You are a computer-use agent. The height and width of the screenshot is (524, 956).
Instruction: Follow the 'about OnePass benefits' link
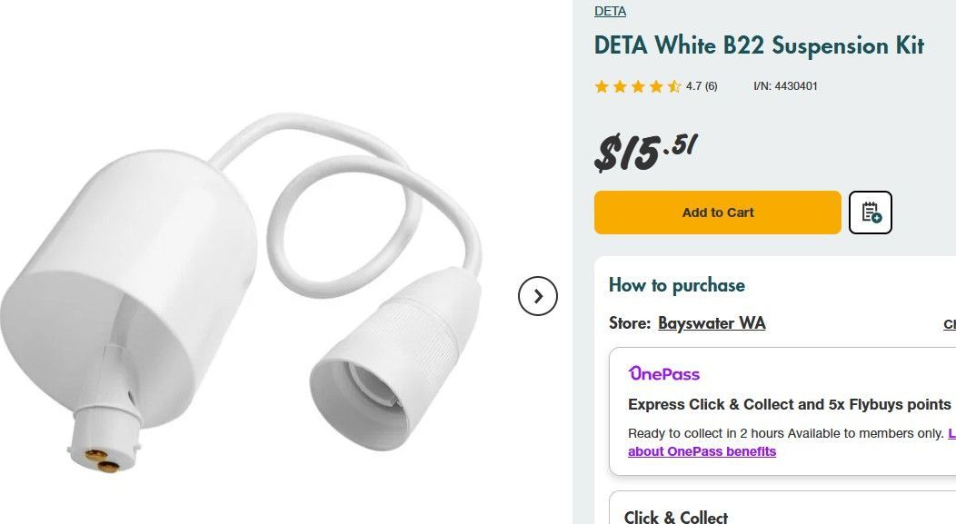coord(702,451)
